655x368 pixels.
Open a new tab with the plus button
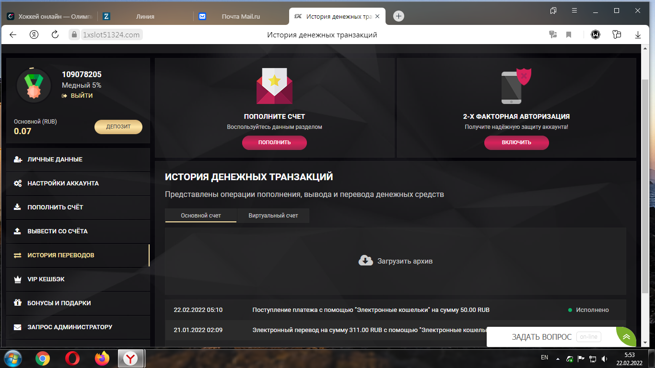tap(398, 16)
